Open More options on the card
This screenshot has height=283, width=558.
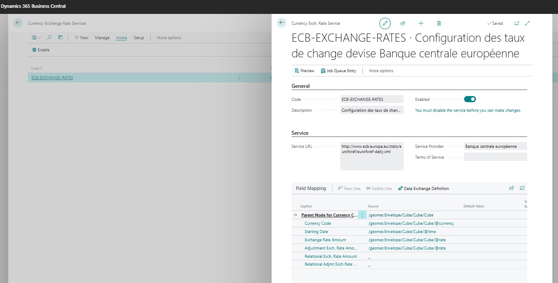pyautogui.click(x=381, y=70)
